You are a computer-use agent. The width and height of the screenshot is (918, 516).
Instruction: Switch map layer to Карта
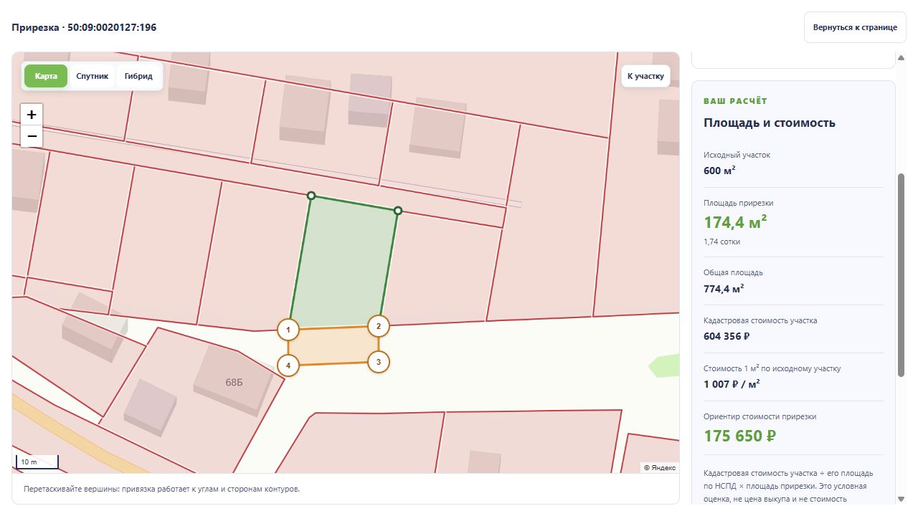[46, 76]
